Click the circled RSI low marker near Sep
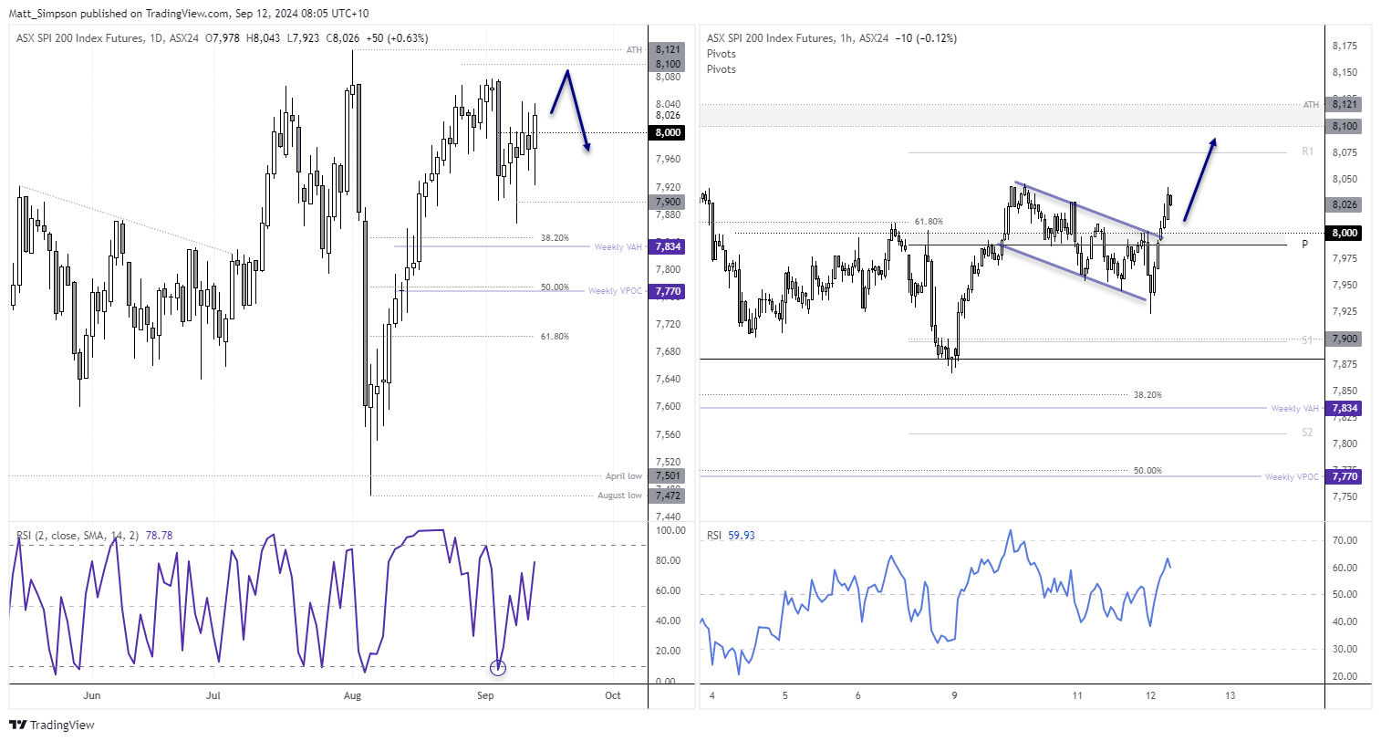The image size is (1381, 741). pyautogui.click(x=497, y=667)
